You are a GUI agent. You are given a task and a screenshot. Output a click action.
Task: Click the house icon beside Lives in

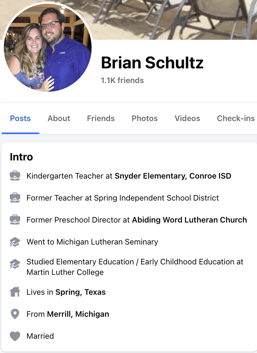click(15, 292)
